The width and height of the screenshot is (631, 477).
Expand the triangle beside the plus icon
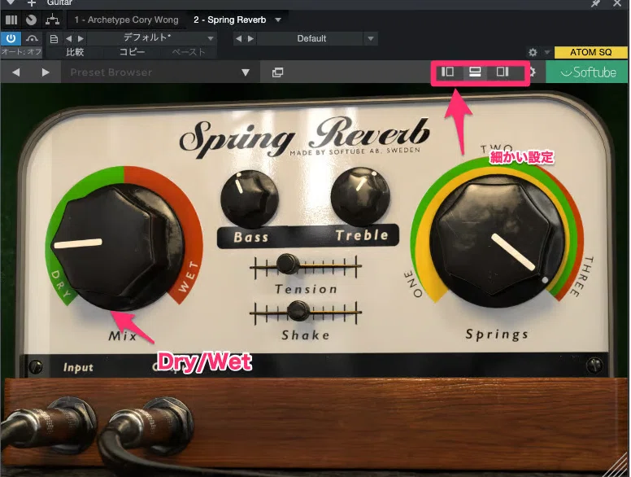11,2
